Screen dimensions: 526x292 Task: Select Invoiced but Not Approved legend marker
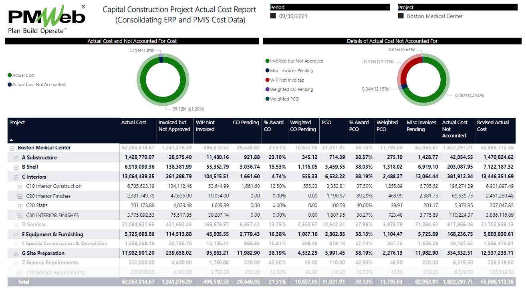coord(267,61)
